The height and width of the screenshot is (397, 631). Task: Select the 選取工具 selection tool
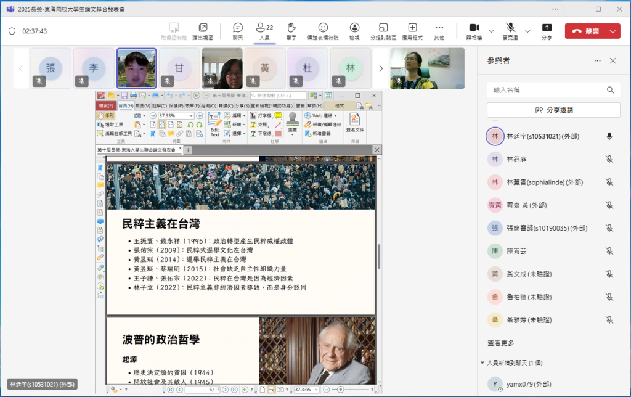click(x=110, y=125)
